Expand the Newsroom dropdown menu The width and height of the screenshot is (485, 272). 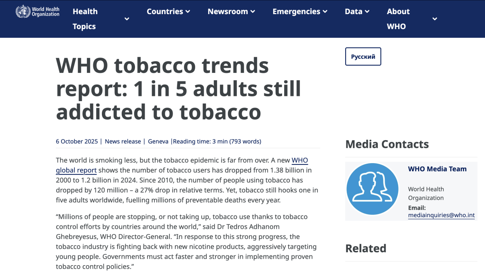click(x=231, y=12)
